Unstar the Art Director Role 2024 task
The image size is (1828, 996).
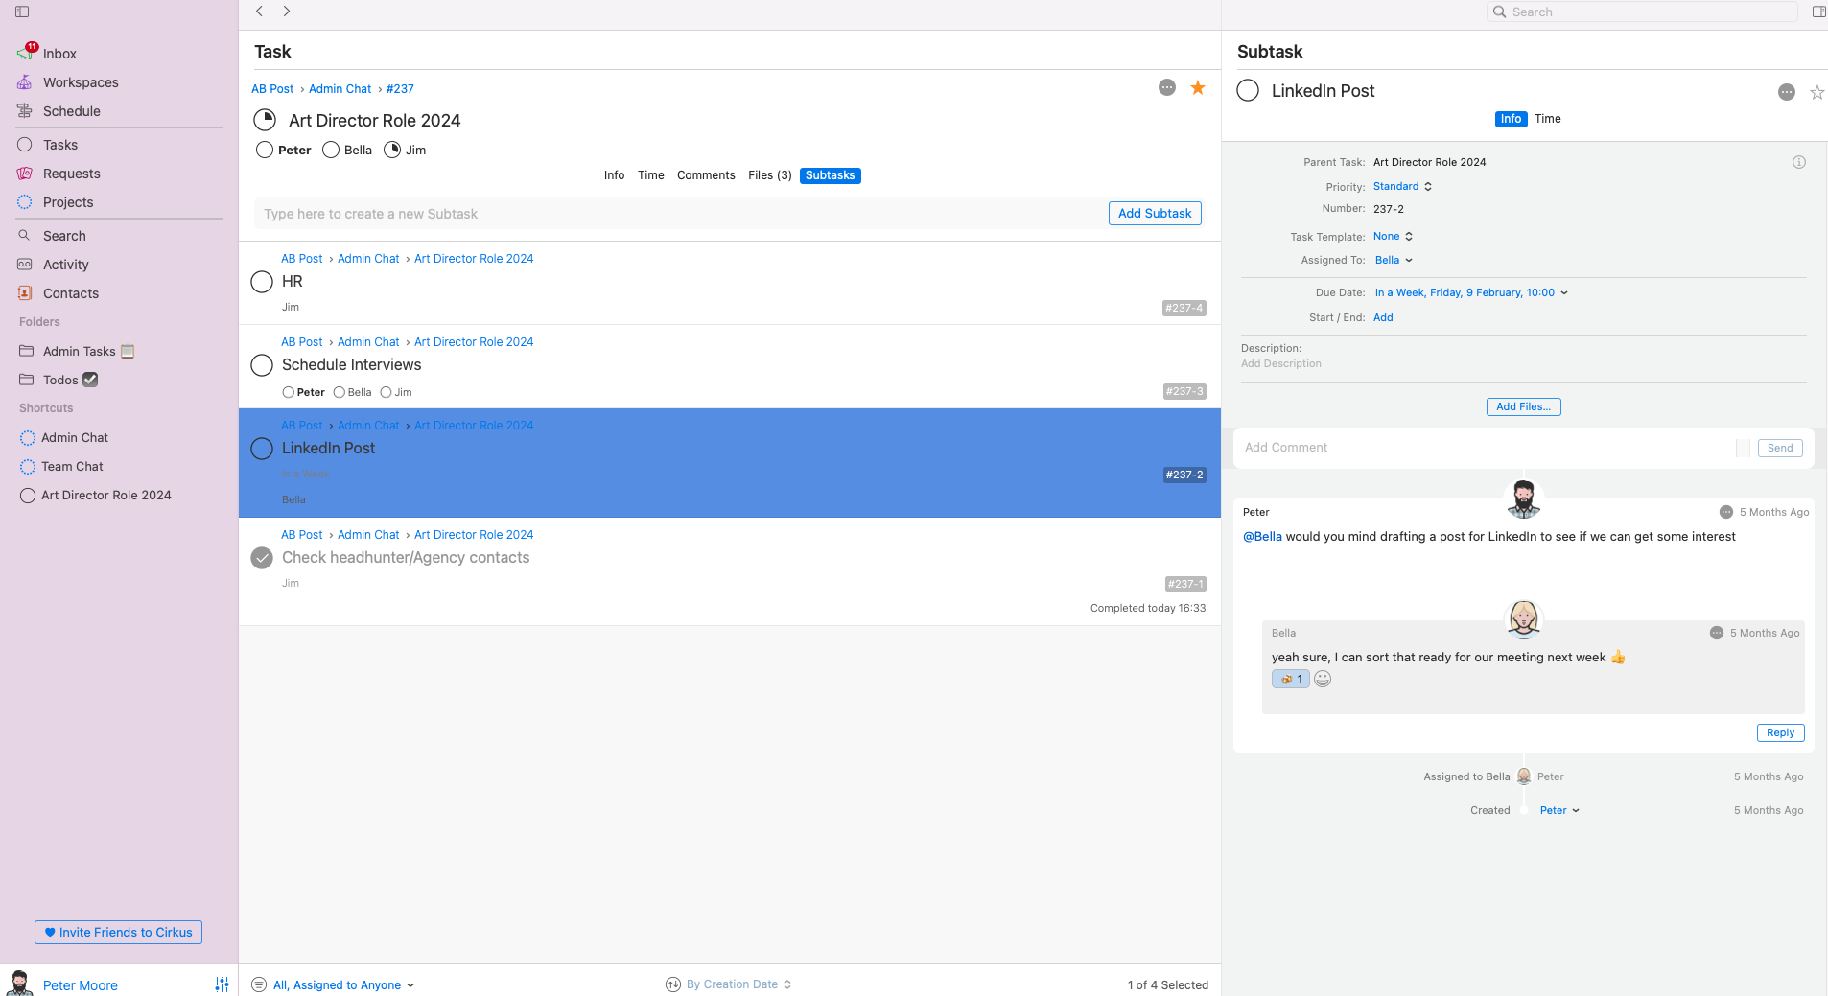coord(1198,88)
